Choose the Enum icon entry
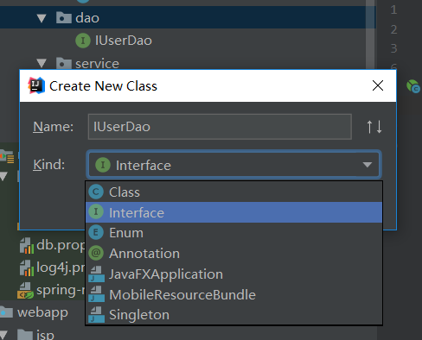 96,232
